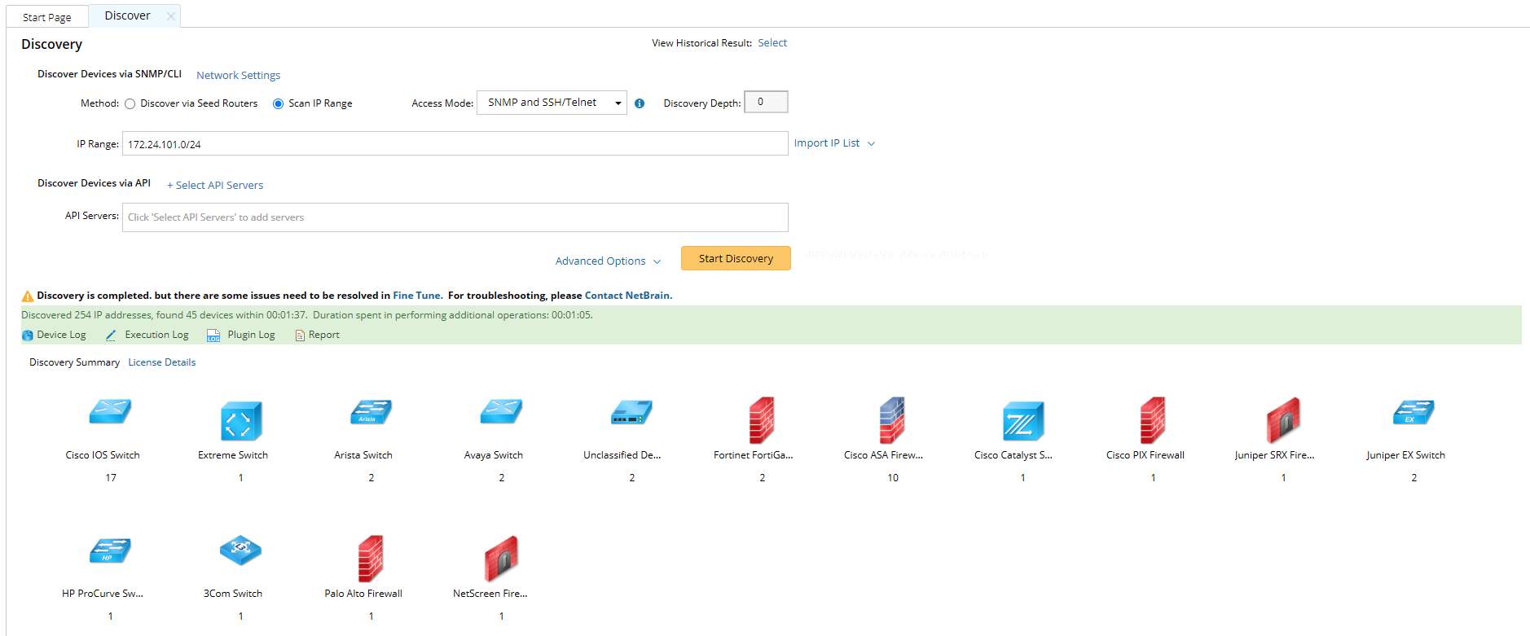Click the Device Log globe icon
This screenshot has height=636, width=1530.
coord(28,336)
